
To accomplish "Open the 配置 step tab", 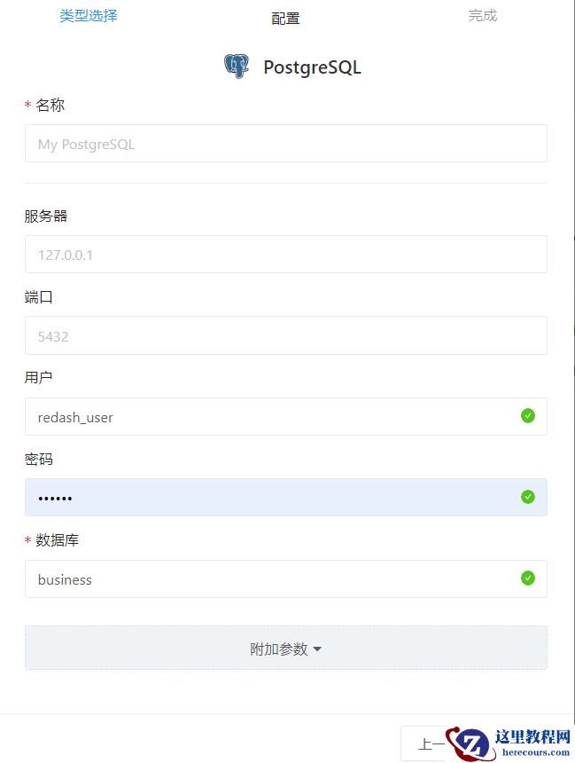I will tap(285, 17).
